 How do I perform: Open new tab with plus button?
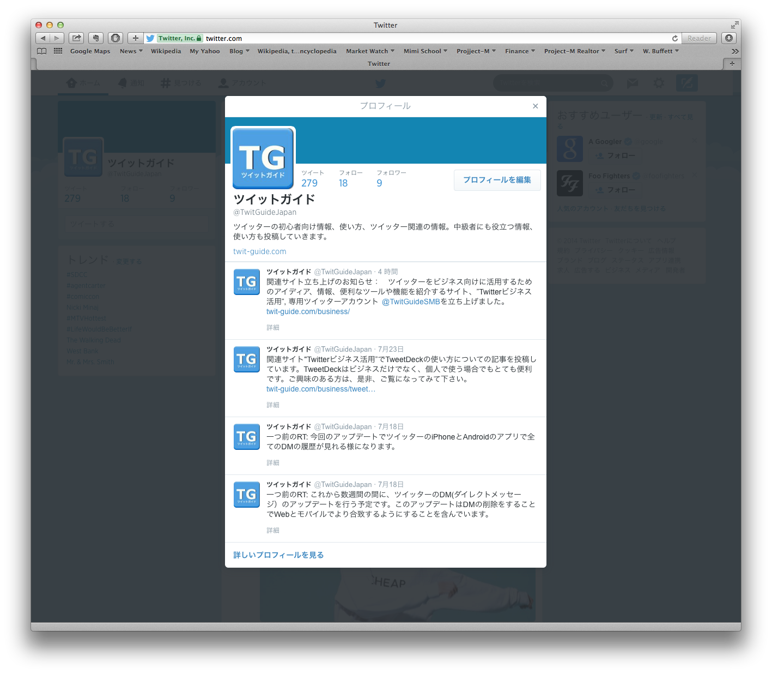[732, 64]
